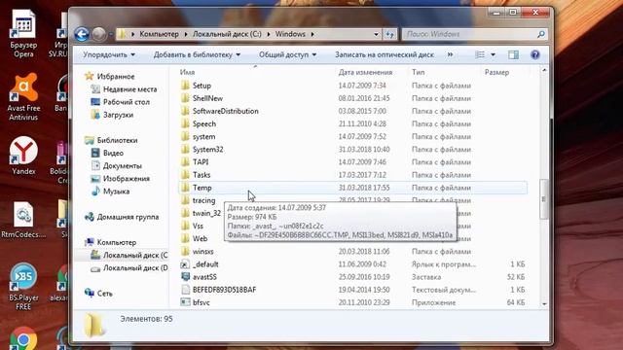Select the Temp folder icon
The height and width of the screenshot is (350, 623).
tap(185, 188)
